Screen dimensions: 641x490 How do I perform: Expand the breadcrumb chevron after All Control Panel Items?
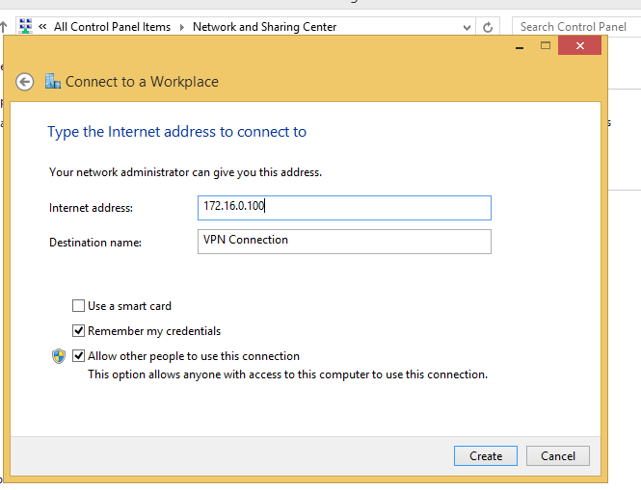click(182, 27)
